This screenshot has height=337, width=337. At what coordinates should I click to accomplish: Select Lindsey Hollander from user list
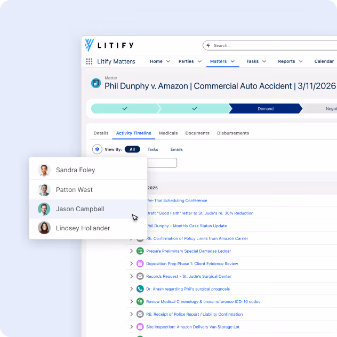(x=88, y=228)
